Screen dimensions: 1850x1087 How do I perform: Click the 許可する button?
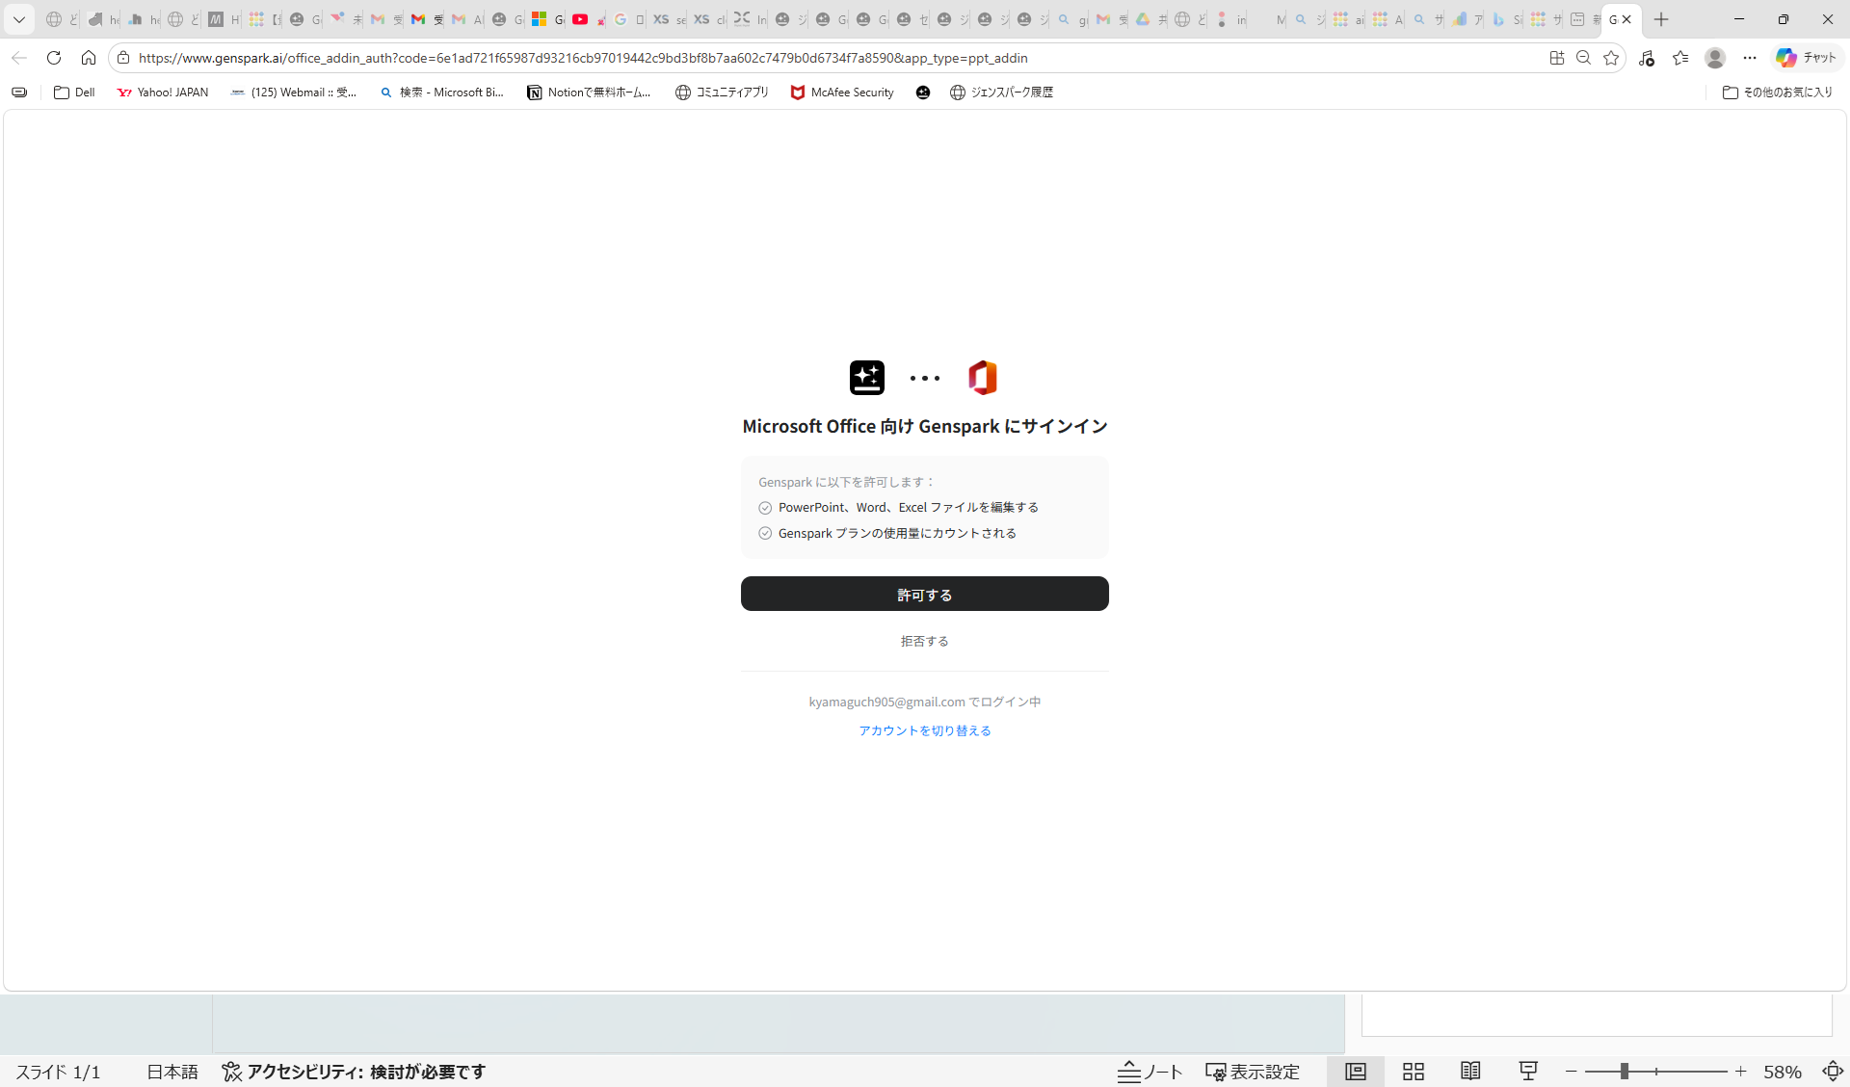[924, 594]
